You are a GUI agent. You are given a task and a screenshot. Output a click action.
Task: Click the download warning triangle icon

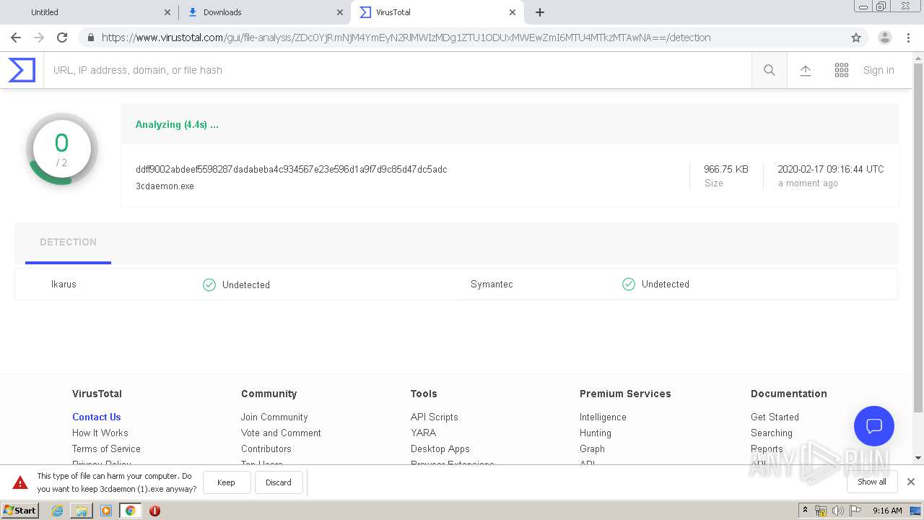click(20, 482)
